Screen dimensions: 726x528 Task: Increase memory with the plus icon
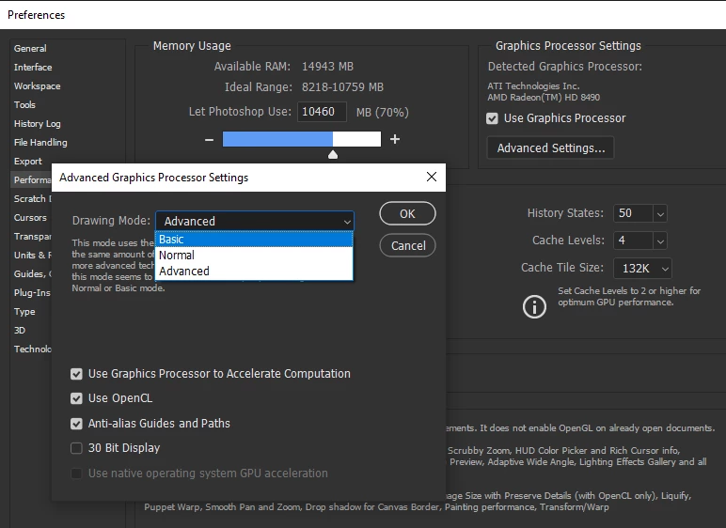(x=394, y=139)
